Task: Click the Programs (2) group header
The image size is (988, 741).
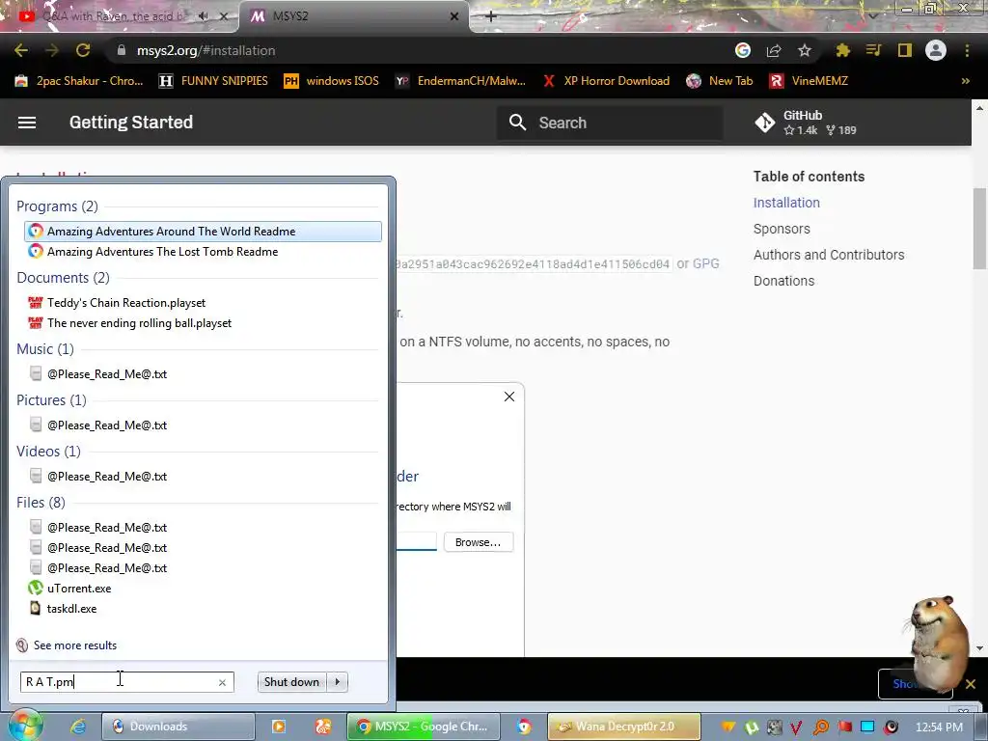Action: (x=57, y=206)
